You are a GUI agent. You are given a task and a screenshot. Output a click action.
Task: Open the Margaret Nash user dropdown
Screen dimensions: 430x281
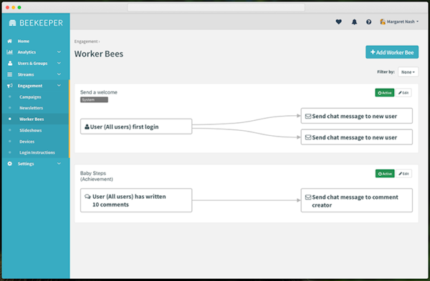[399, 21]
